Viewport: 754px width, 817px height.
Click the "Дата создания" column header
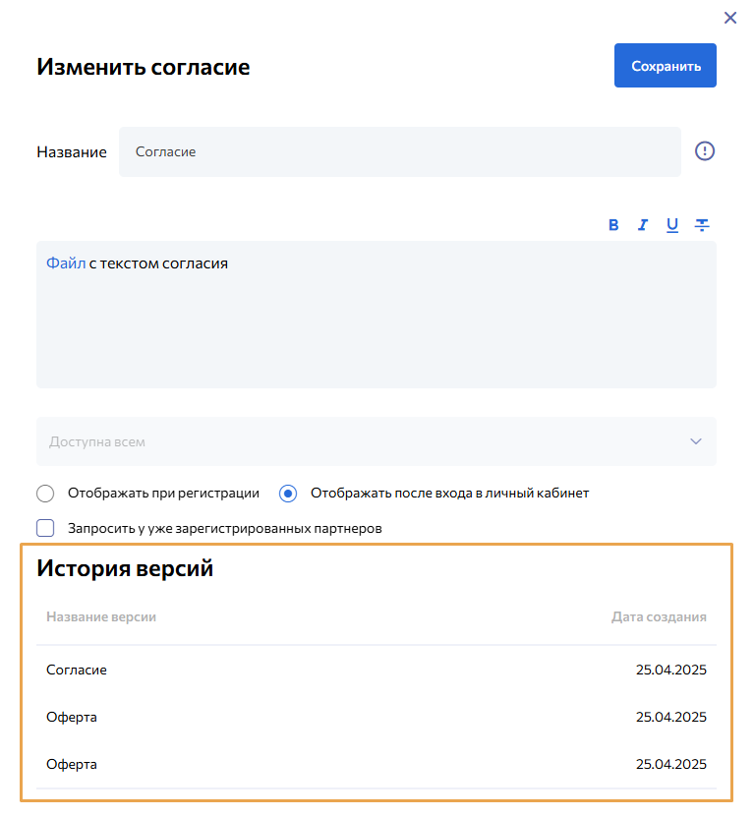pyautogui.click(x=659, y=617)
